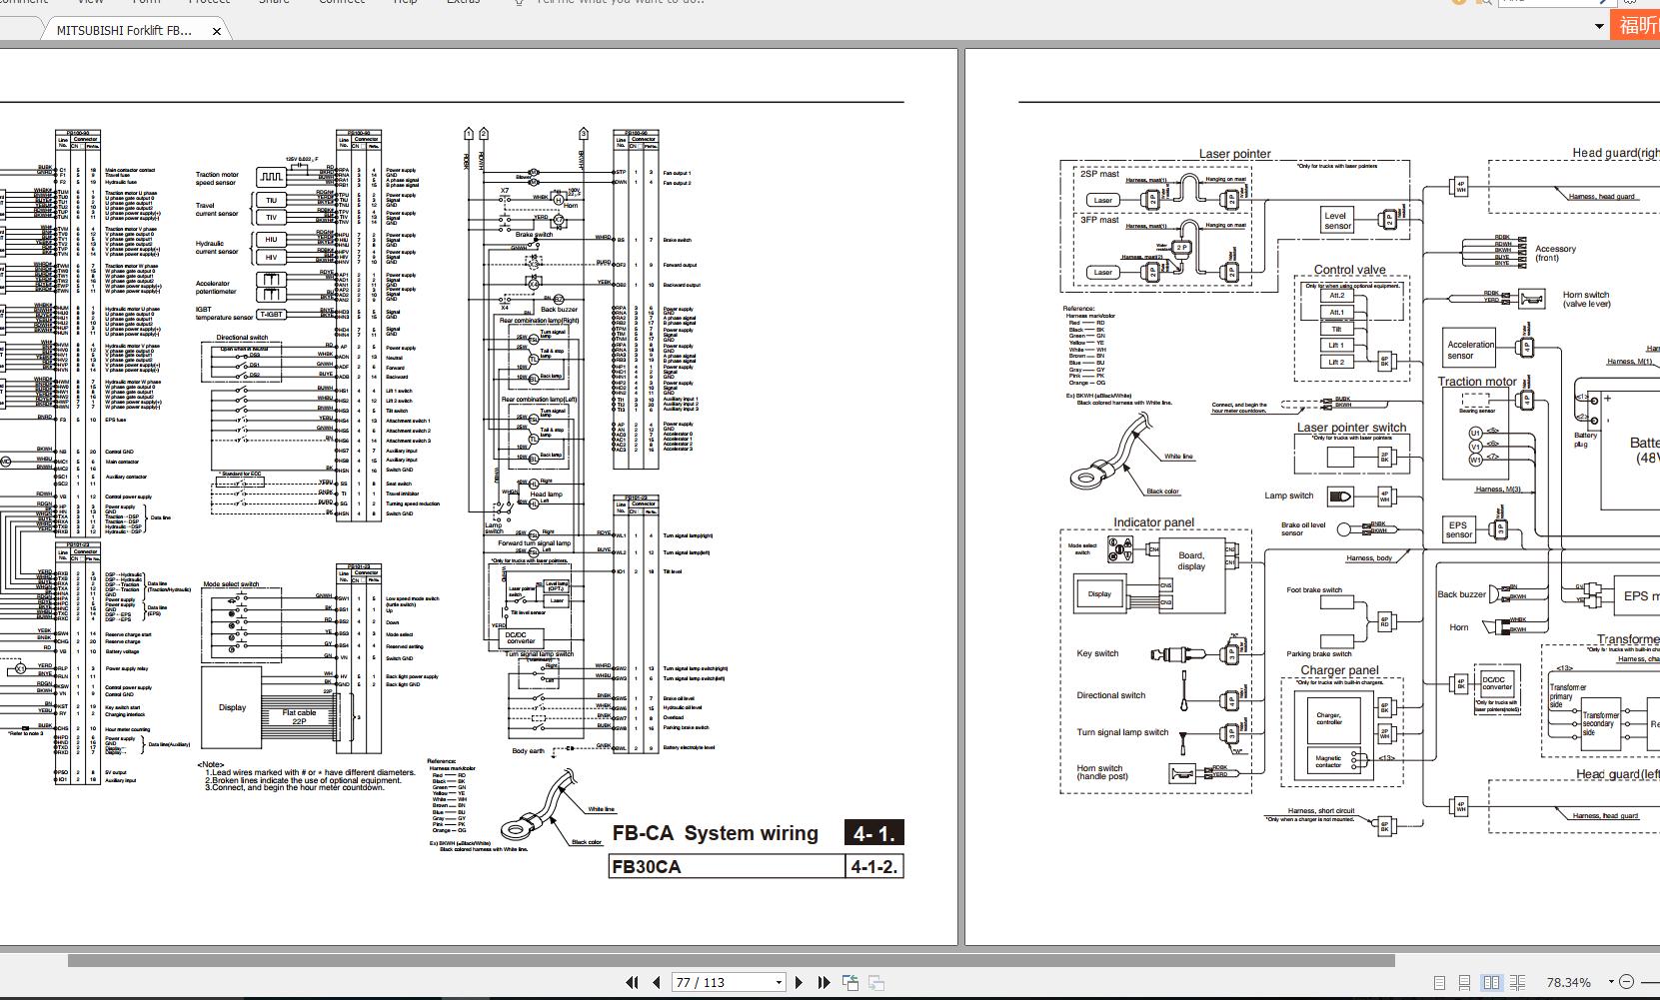Image resolution: width=1660 pixels, height=1000 pixels.
Task: Click the 'Lamp switch' label on right page
Action: click(1288, 496)
